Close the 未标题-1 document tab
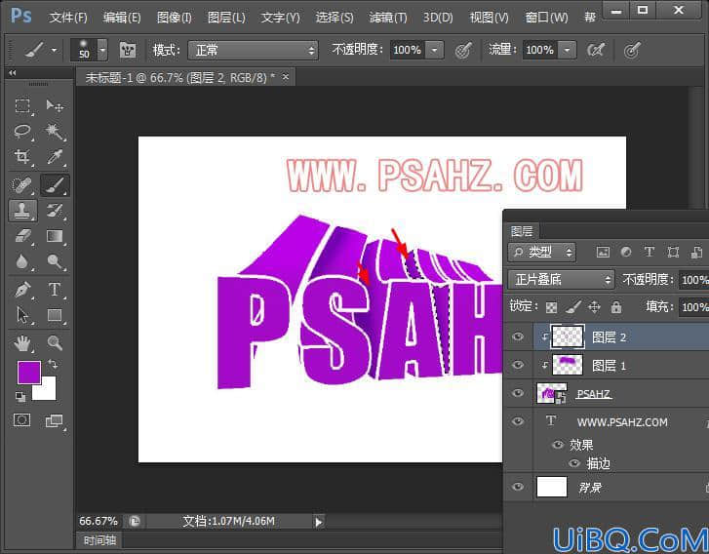The width and height of the screenshot is (709, 554). 286,77
